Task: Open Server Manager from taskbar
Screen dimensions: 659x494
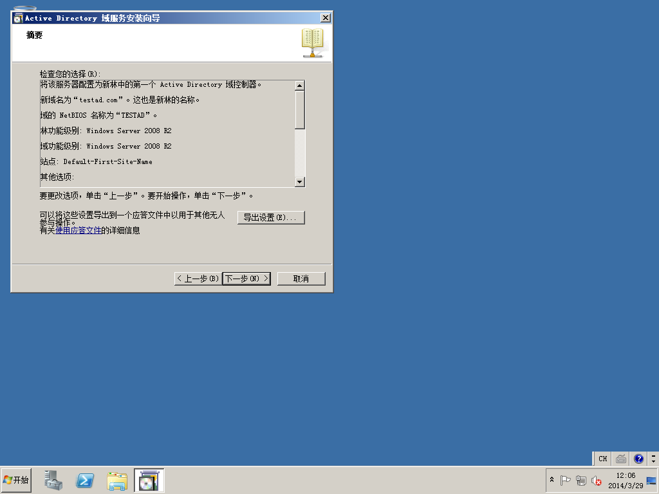Action: [53, 480]
